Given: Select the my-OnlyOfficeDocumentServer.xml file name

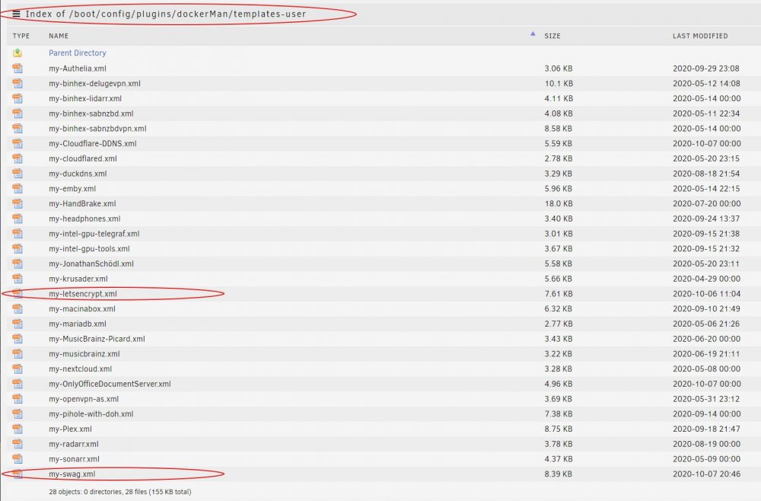Looking at the screenshot, I should coord(110,384).
